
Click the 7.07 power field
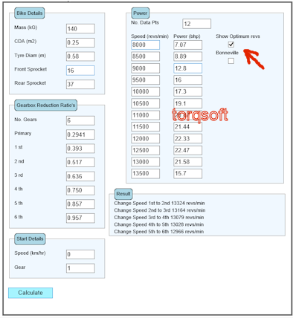[187, 45]
